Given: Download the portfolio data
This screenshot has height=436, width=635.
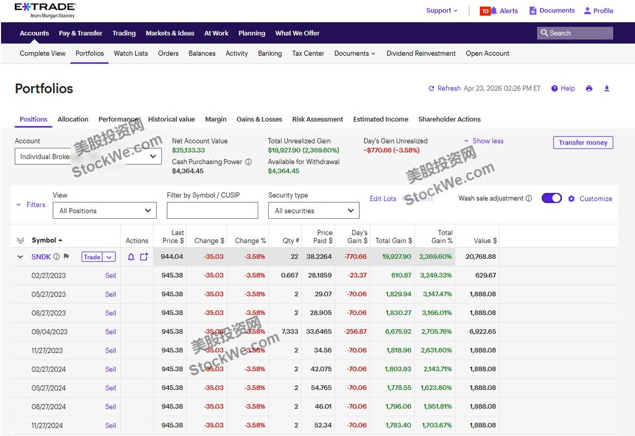Looking at the screenshot, I should (607, 88).
